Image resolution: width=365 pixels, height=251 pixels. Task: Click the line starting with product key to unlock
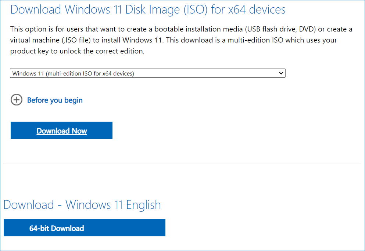coord(77,51)
